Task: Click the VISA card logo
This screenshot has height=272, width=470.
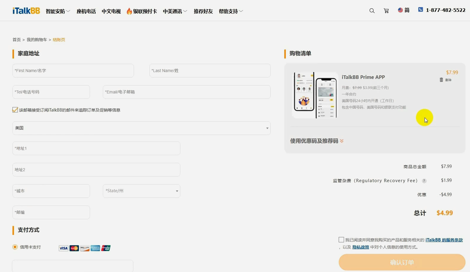Action: click(64, 248)
